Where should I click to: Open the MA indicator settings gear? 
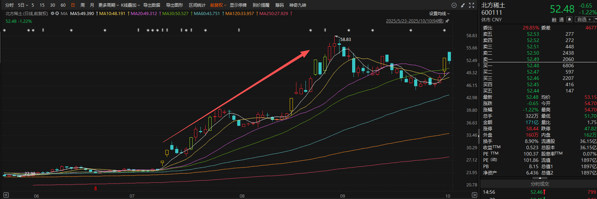point(53,14)
